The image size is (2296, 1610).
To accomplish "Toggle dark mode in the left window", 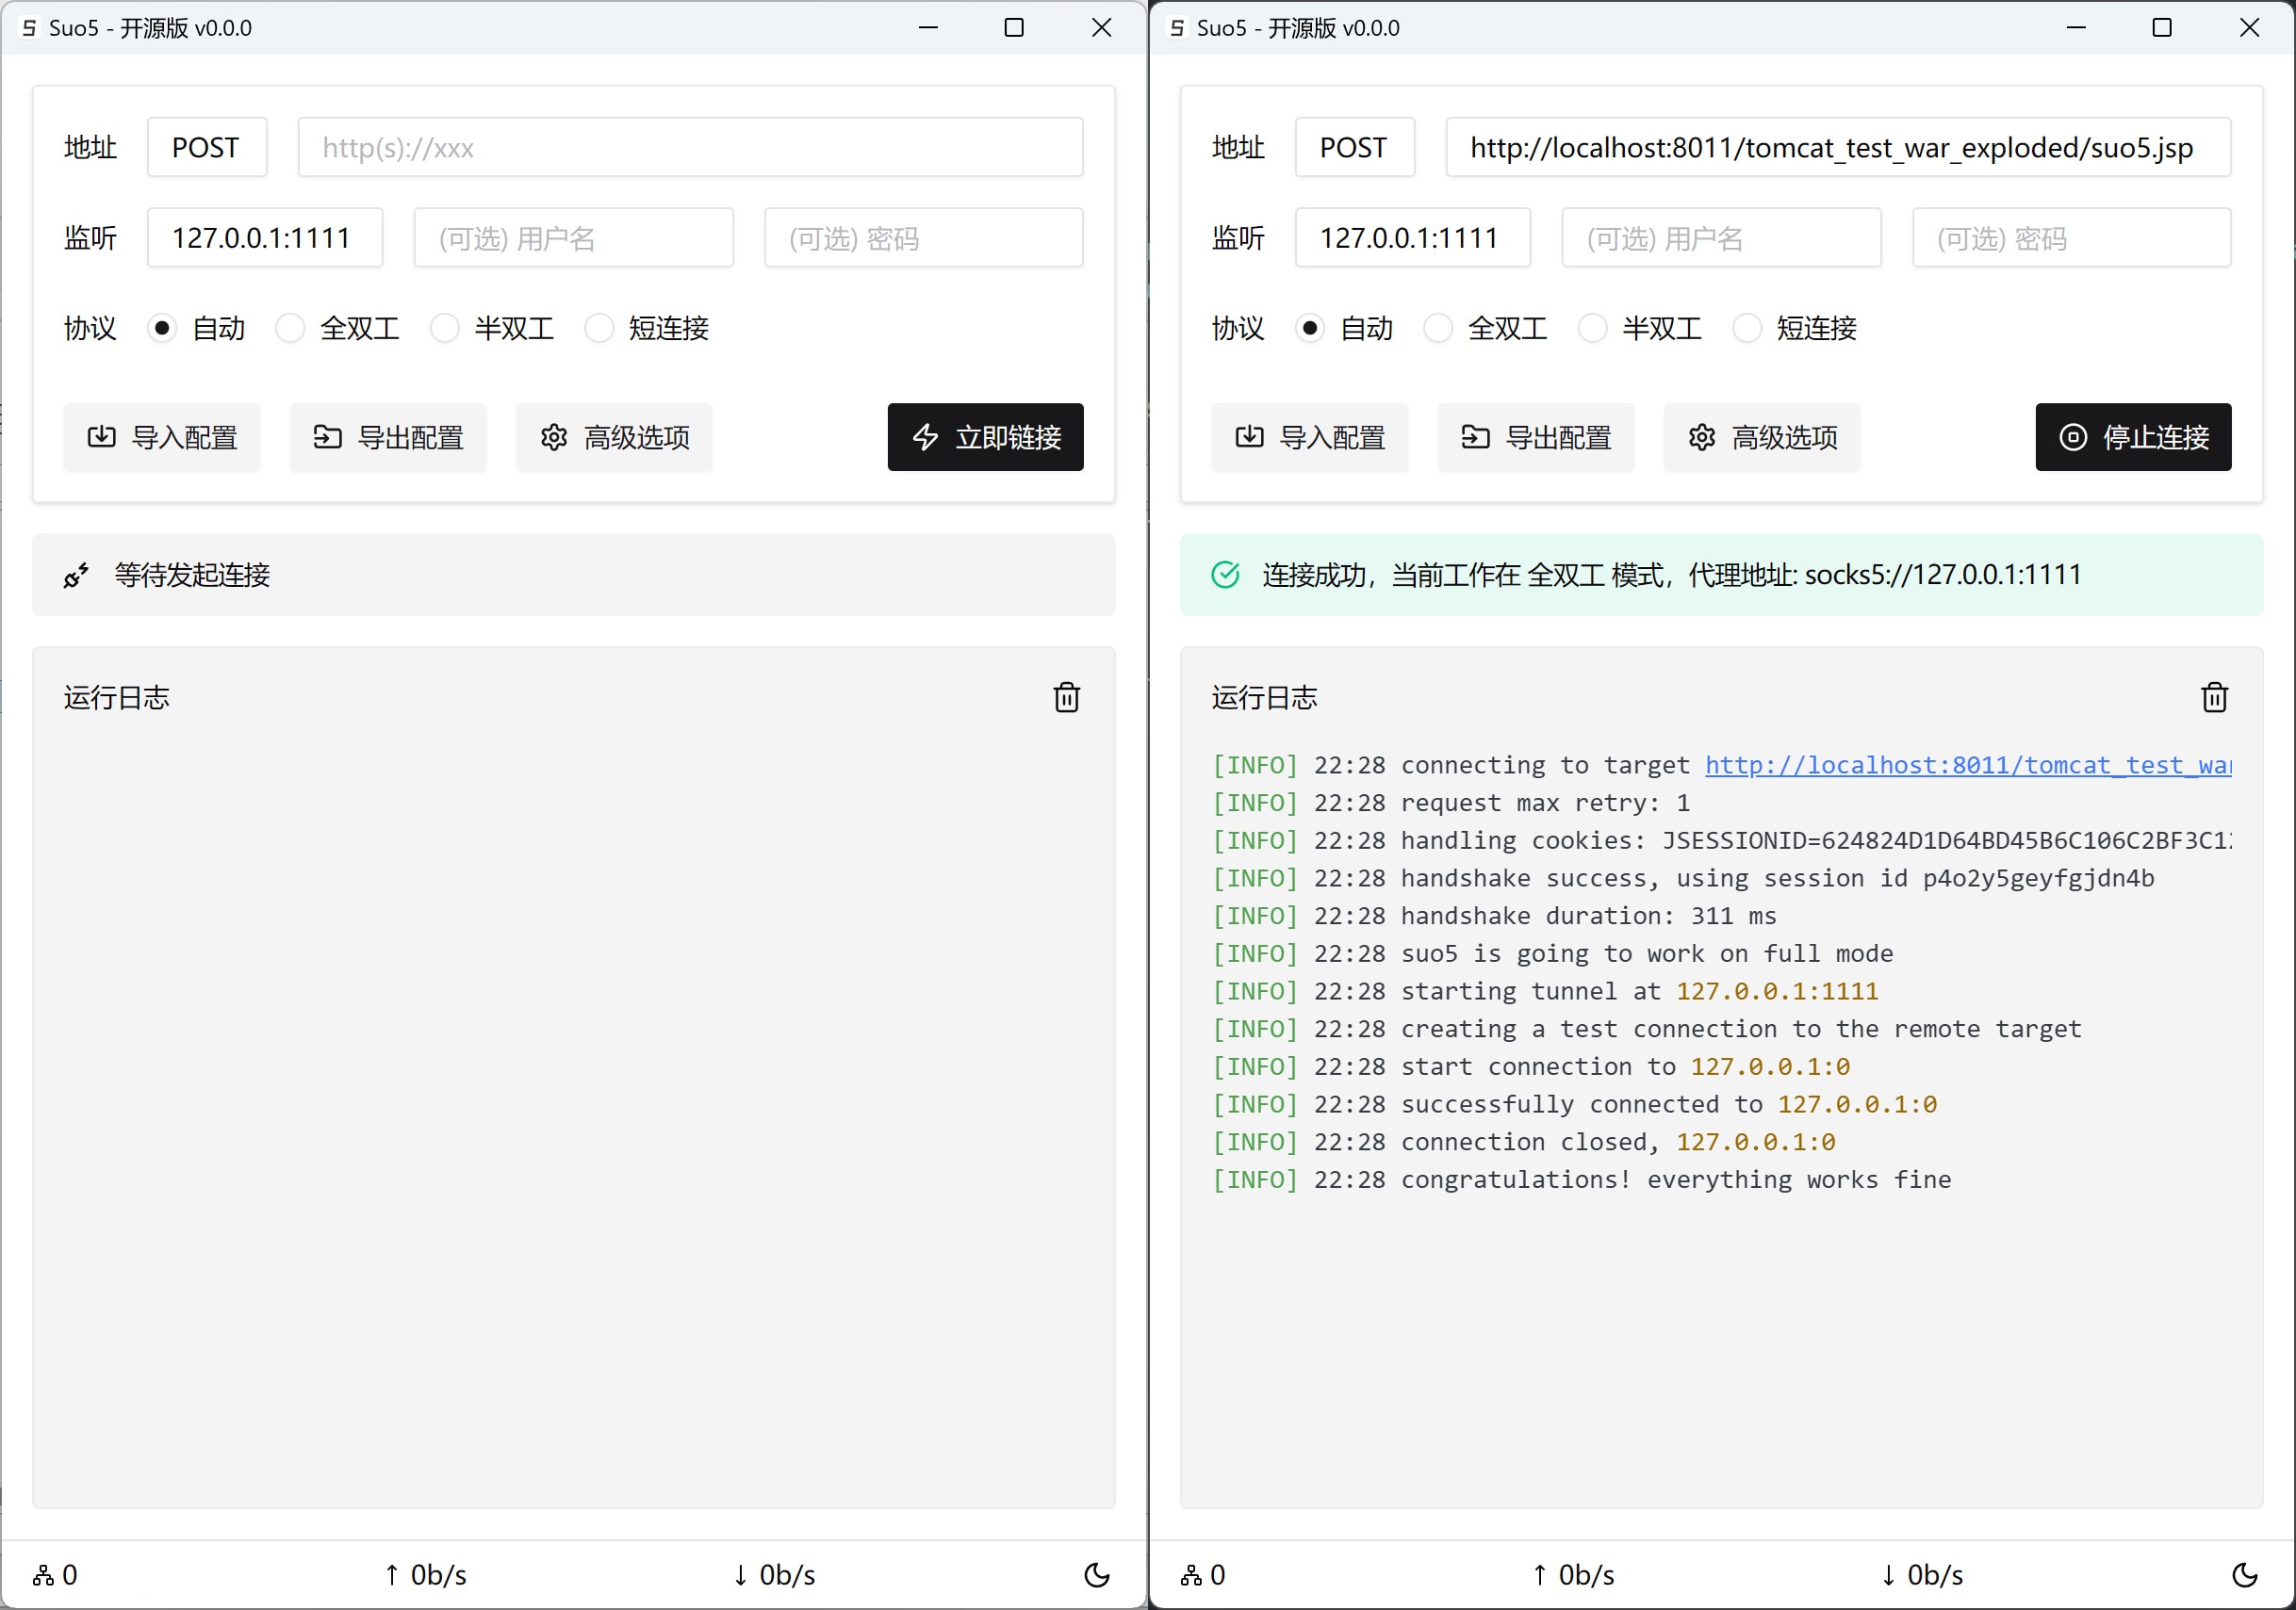I will click(x=1096, y=1575).
